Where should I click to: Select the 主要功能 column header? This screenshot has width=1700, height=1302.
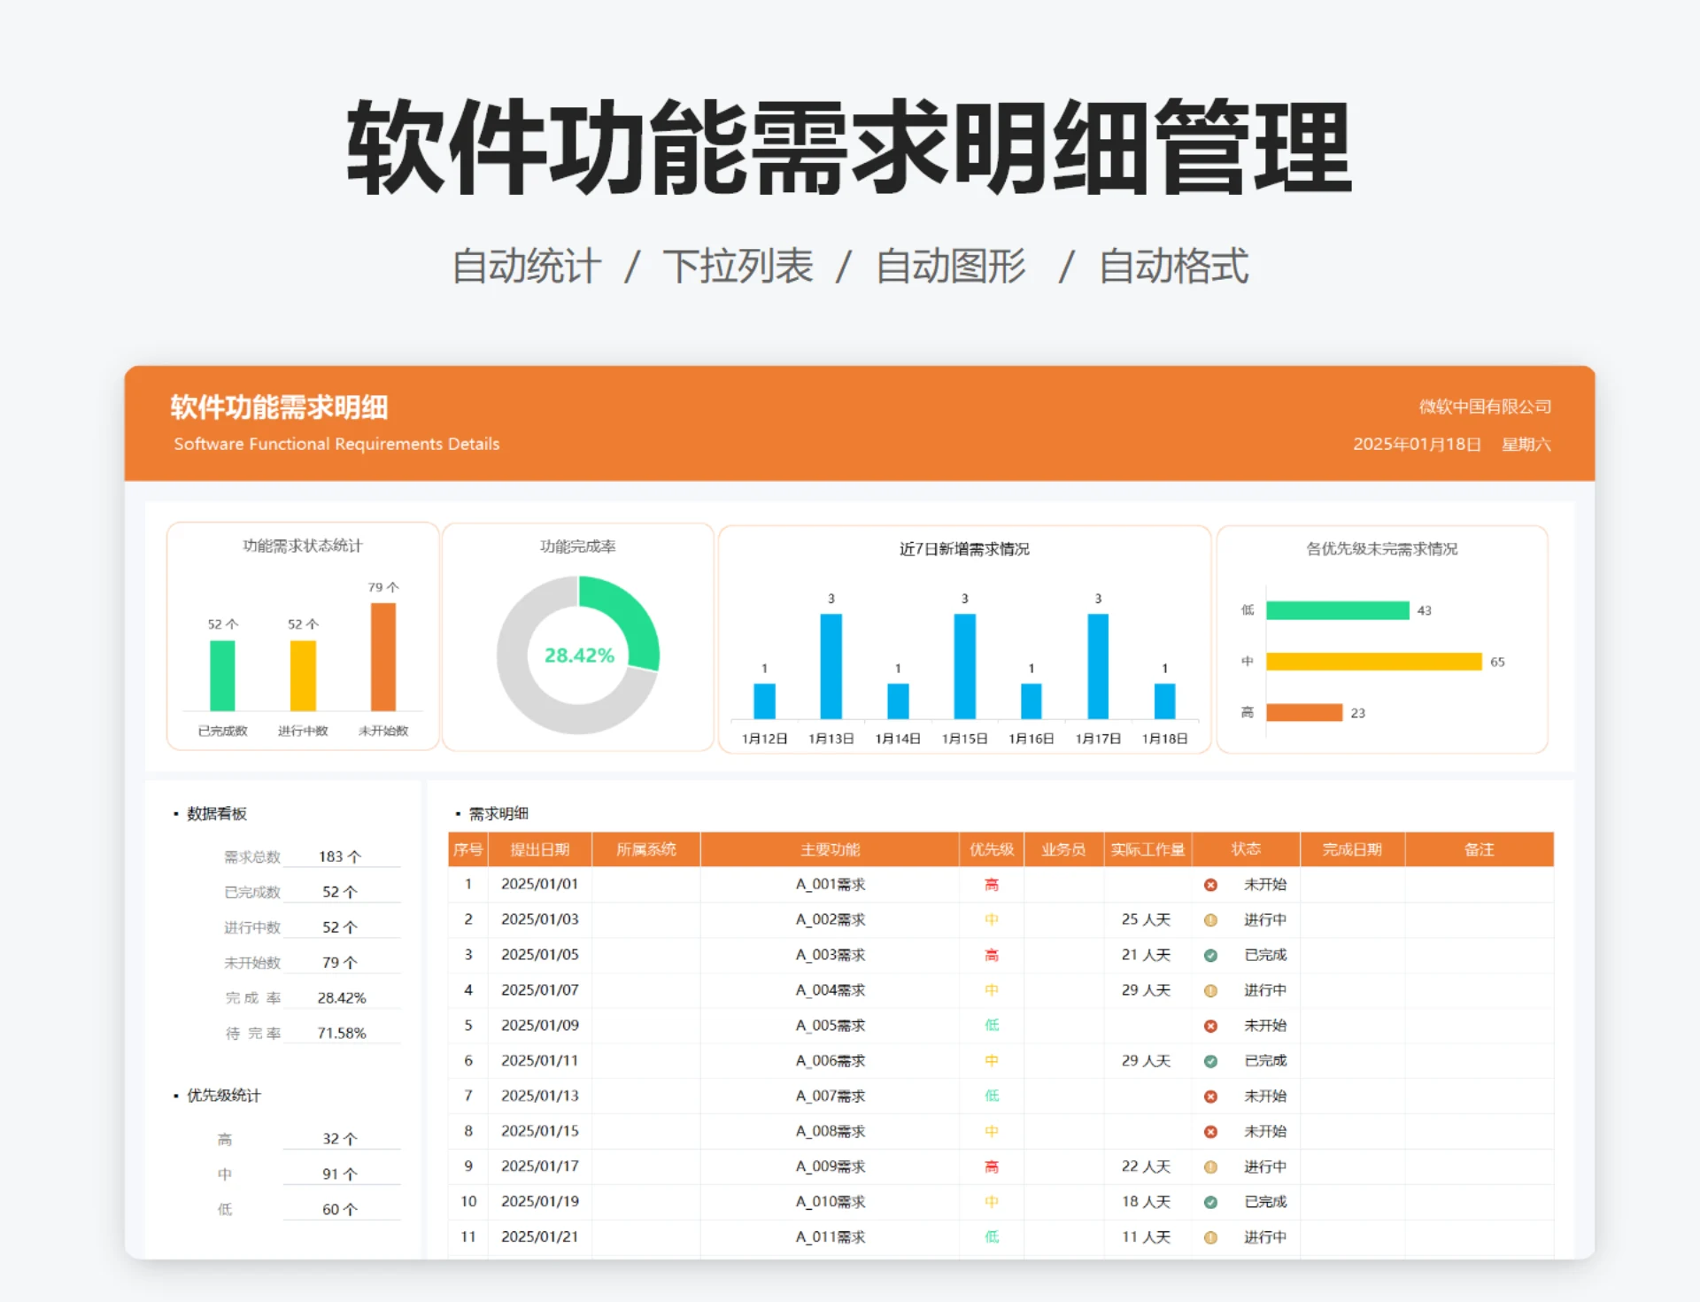coord(829,849)
